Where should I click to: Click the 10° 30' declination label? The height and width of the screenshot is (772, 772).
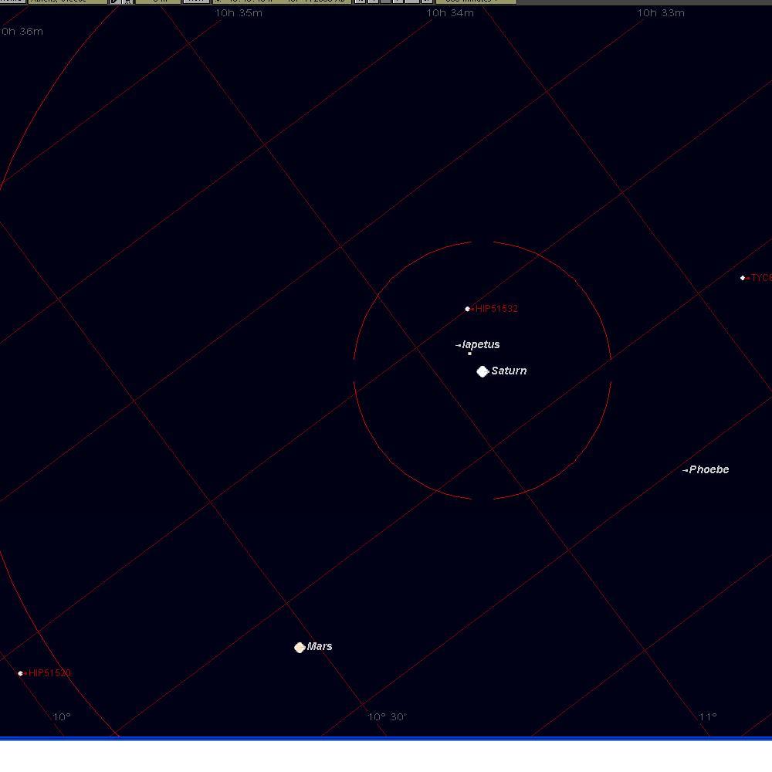(x=387, y=717)
